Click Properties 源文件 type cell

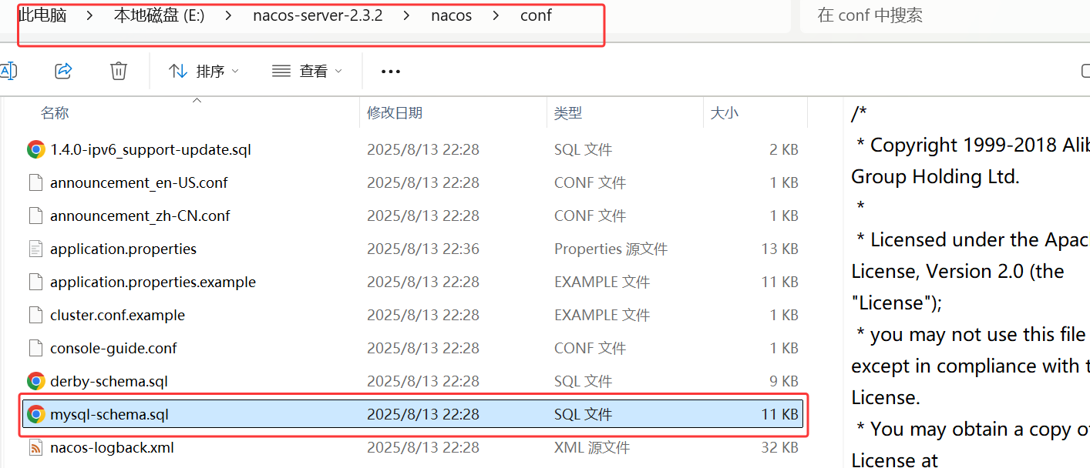611,249
